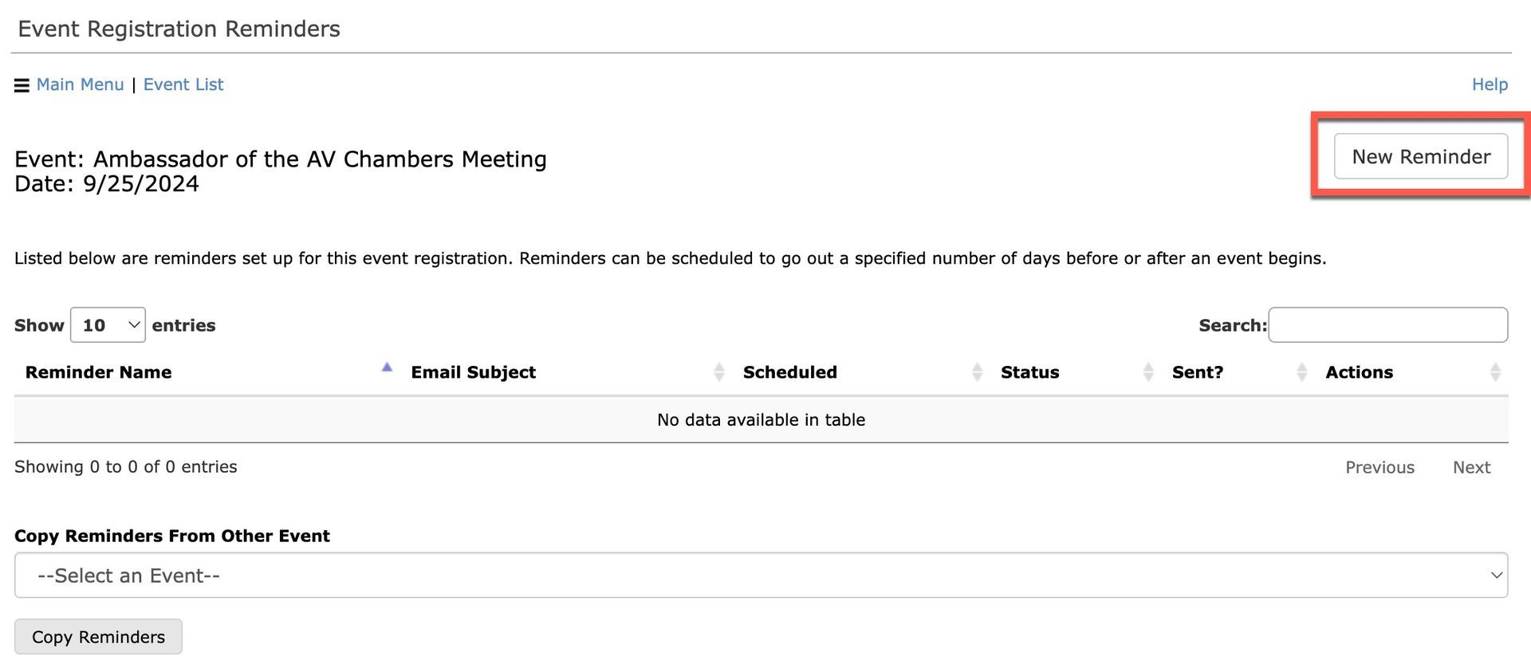Select the Event List menu item
Viewport: 1531px width, 668px height.
click(x=183, y=84)
